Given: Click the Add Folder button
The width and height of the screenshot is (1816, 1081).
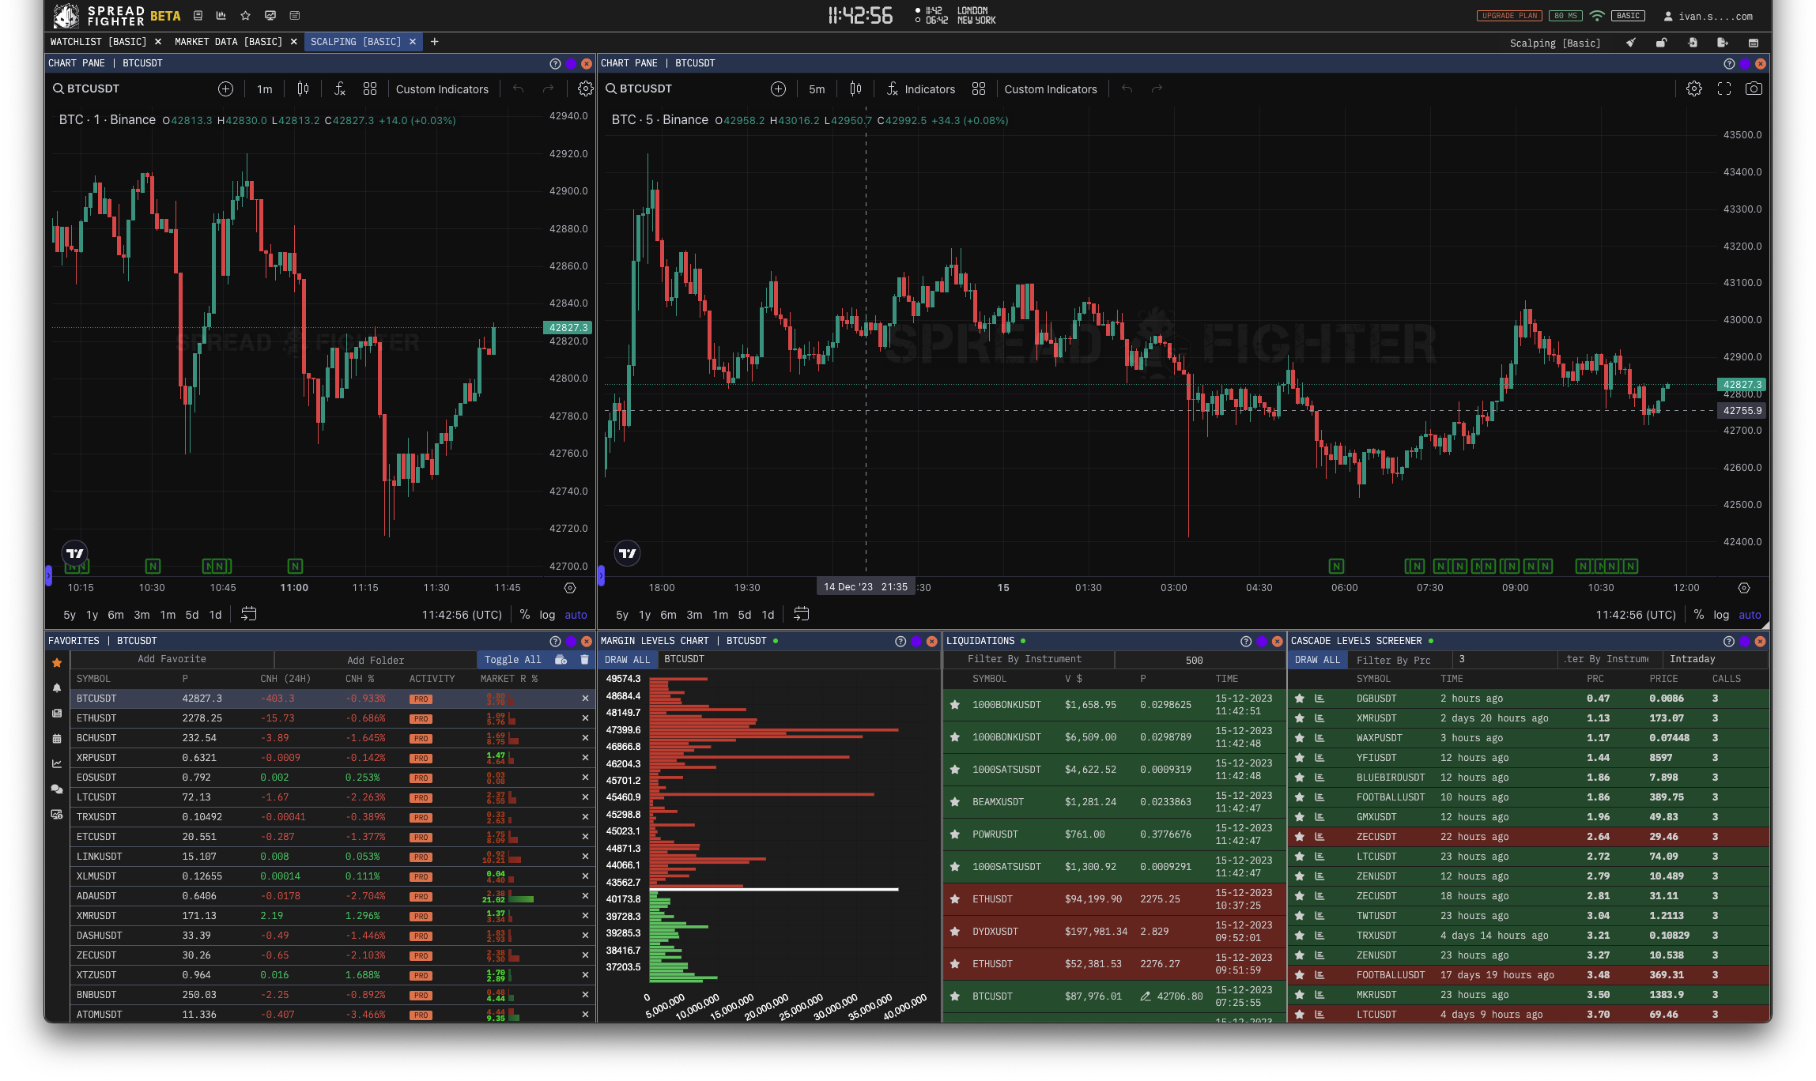Looking at the screenshot, I should pos(376,660).
